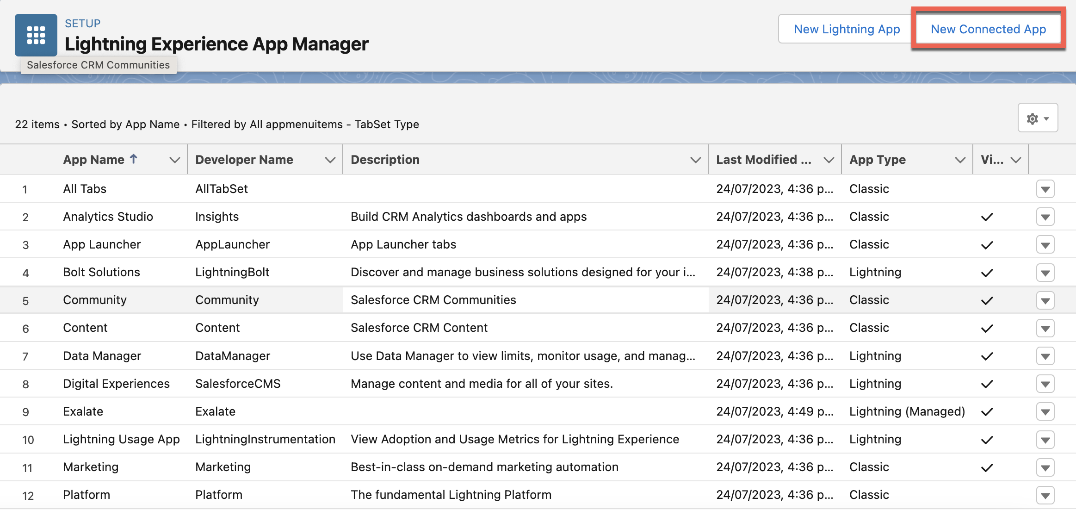Click visible checkmark for Marketing row
Screen dimensions: 1076x510
[987, 467]
